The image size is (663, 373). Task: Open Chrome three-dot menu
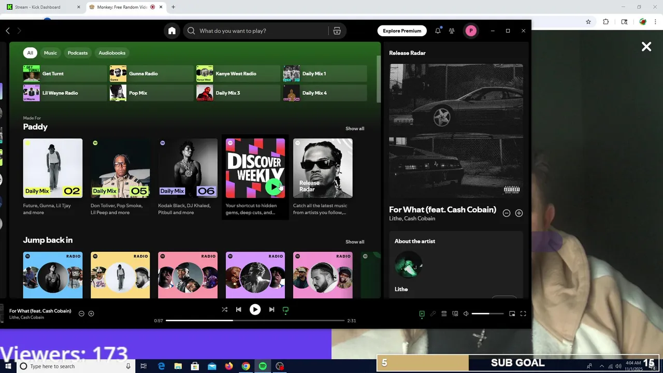655,22
